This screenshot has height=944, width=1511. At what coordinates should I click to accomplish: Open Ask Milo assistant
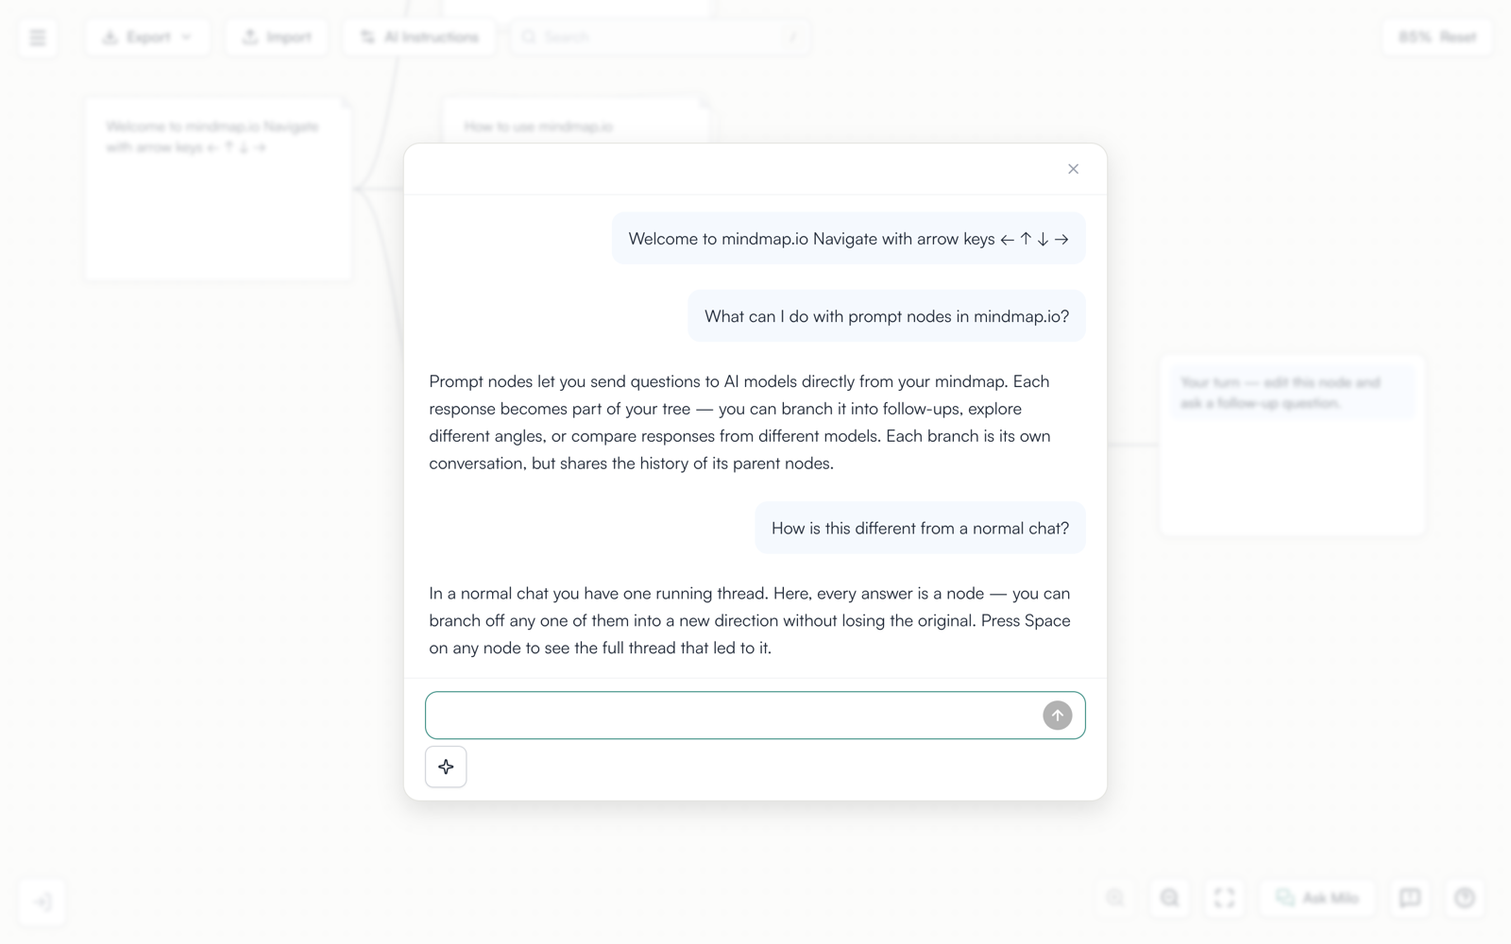tap(1317, 898)
